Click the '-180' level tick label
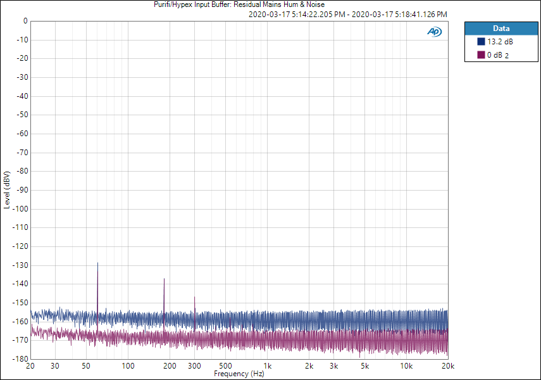Screen dimensions: 541x380 (x=20, y=359)
